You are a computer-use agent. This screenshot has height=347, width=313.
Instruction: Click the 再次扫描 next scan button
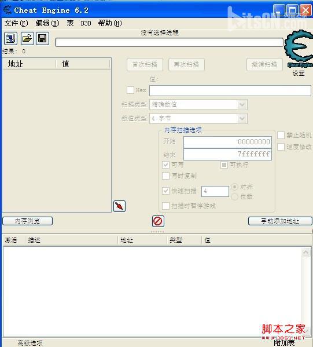186,65
